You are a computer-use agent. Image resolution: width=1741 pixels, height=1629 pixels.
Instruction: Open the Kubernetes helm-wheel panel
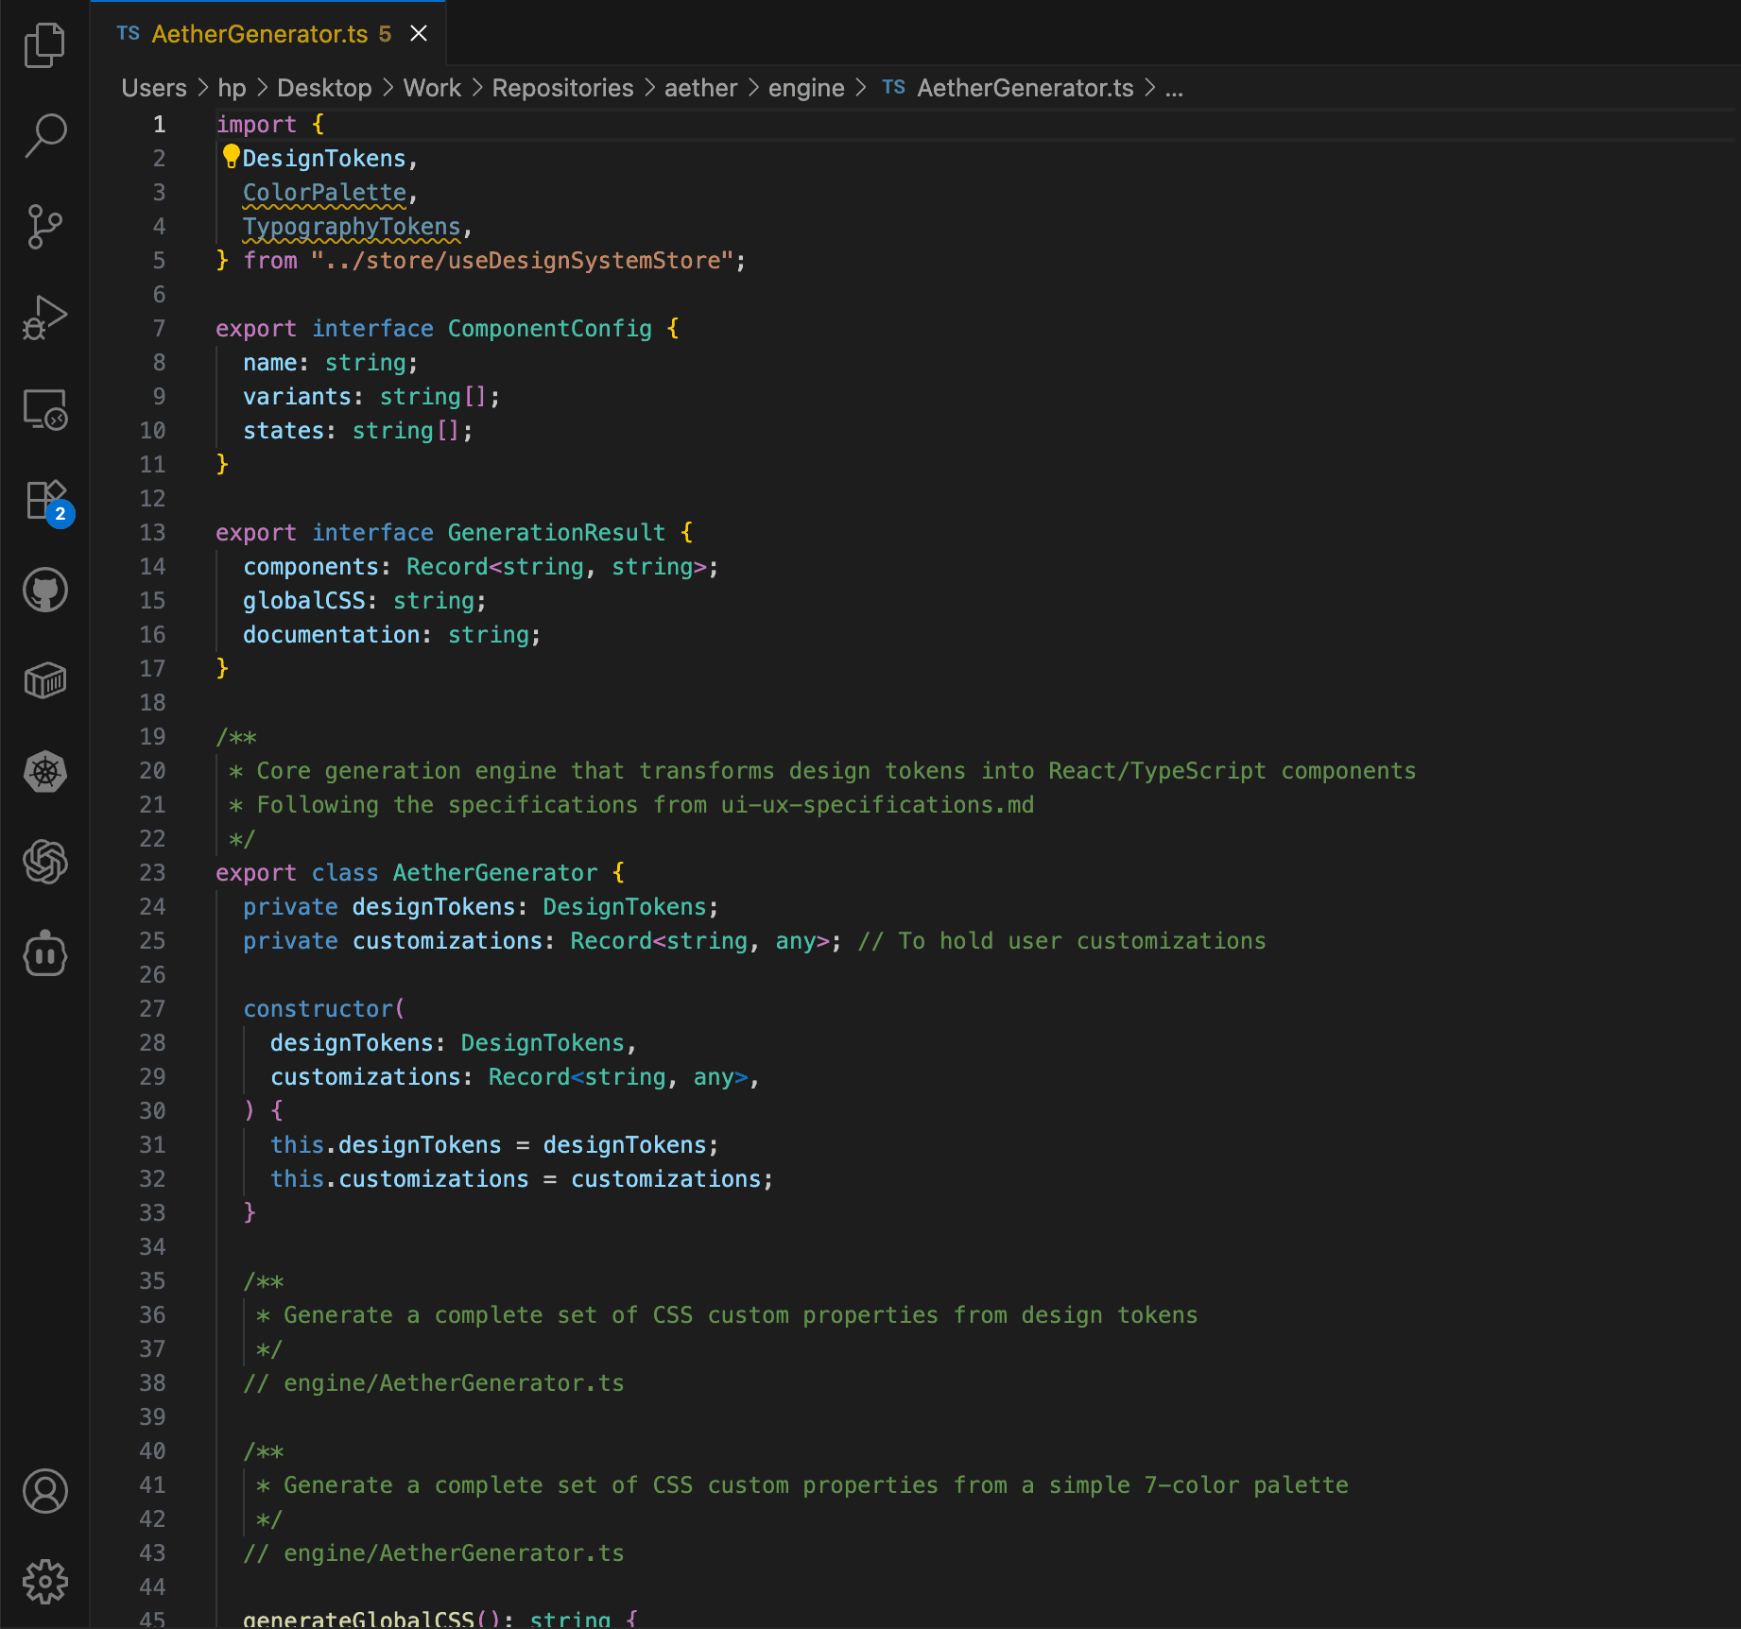[44, 772]
